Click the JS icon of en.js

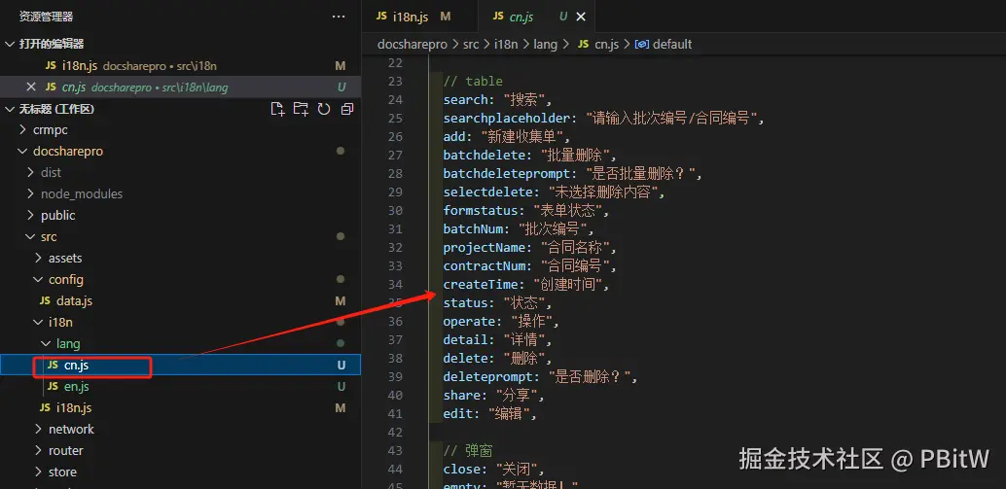pos(53,387)
